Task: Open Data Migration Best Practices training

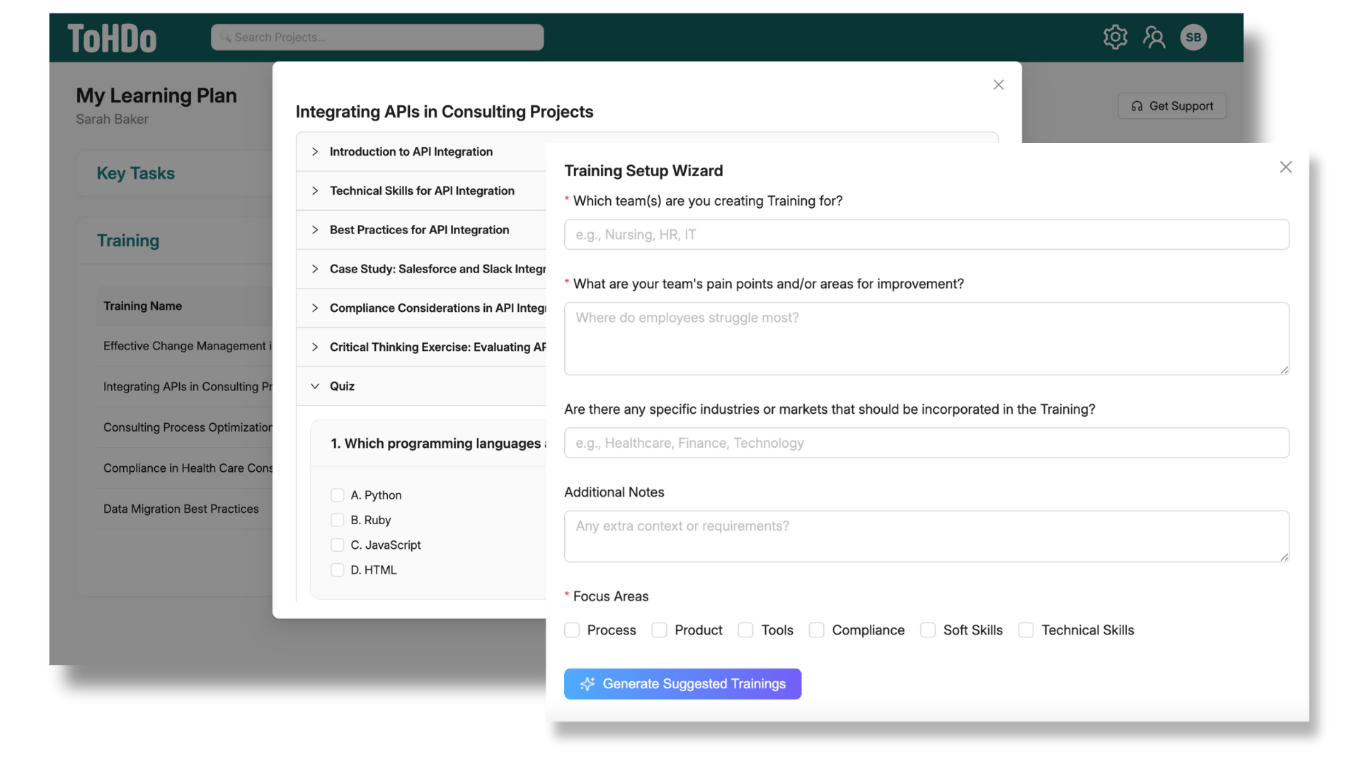Action: pos(180,509)
